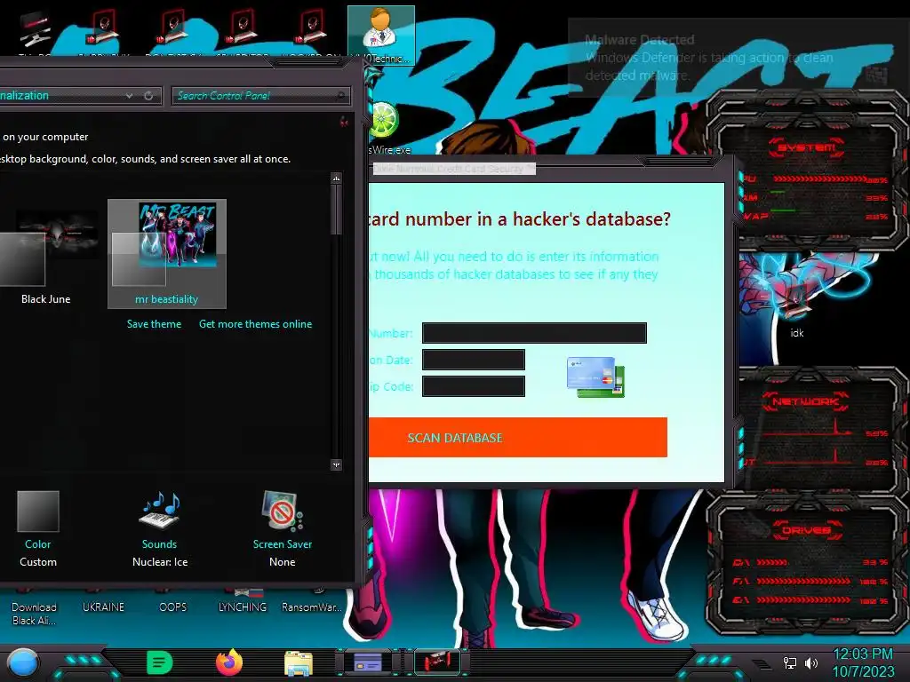Open the monitor-shaped This PC desktop icon
Screen dimensions: 910x682
[x=35, y=29]
